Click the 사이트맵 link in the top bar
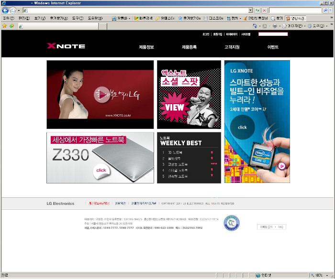 246,34
